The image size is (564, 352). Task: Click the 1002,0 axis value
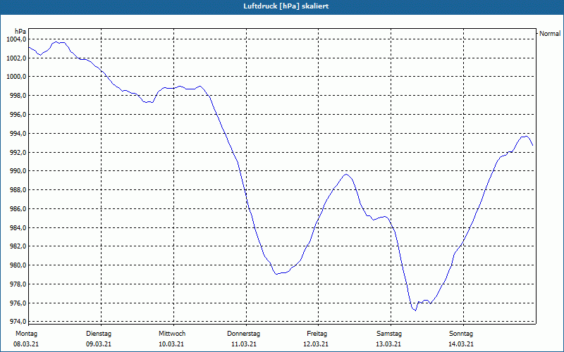tap(16, 58)
